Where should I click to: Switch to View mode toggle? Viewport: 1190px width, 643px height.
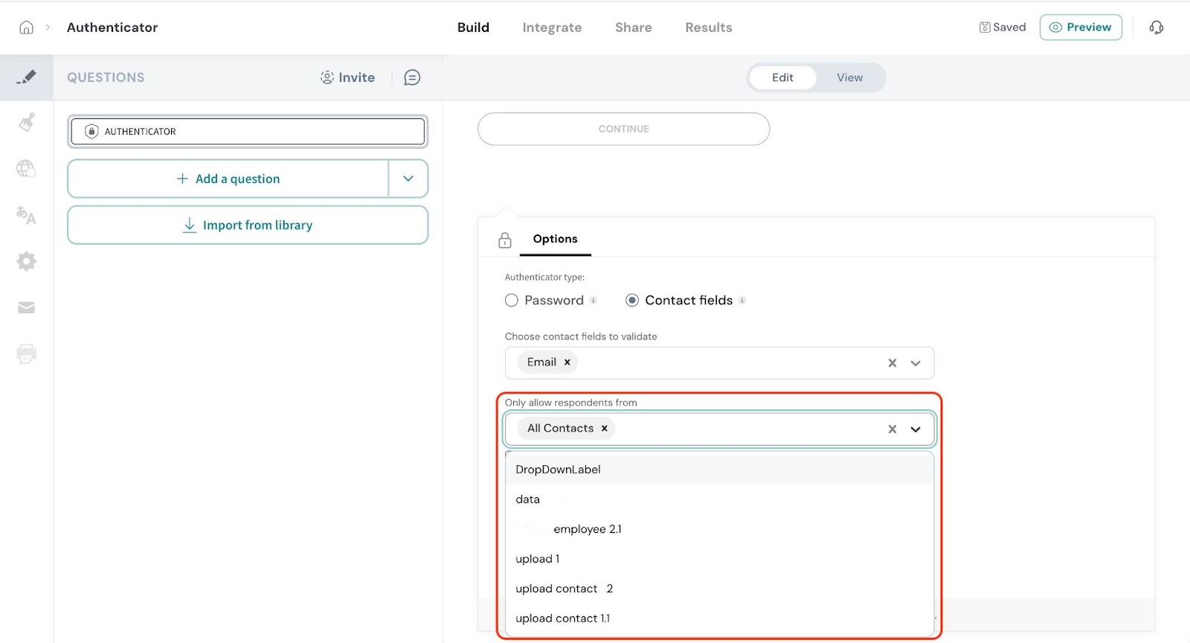(849, 77)
